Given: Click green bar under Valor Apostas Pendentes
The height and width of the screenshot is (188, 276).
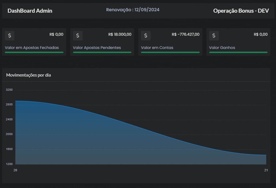Looking at the screenshot, I should [x=102, y=52].
